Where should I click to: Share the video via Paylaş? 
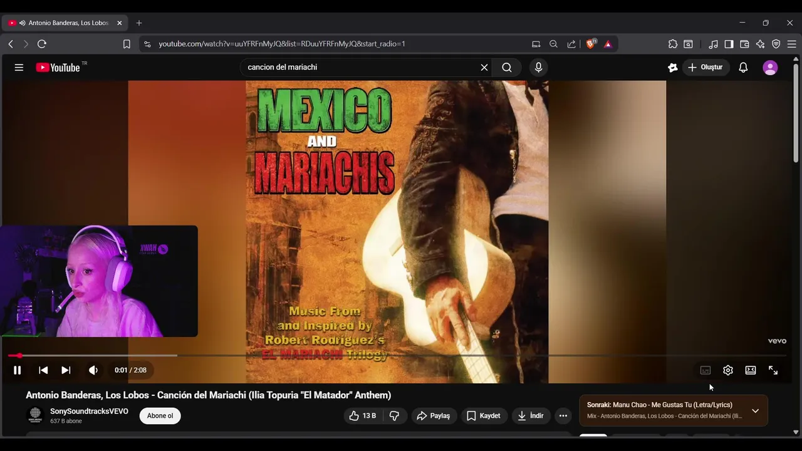pyautogui.click(x=434, y=416)
